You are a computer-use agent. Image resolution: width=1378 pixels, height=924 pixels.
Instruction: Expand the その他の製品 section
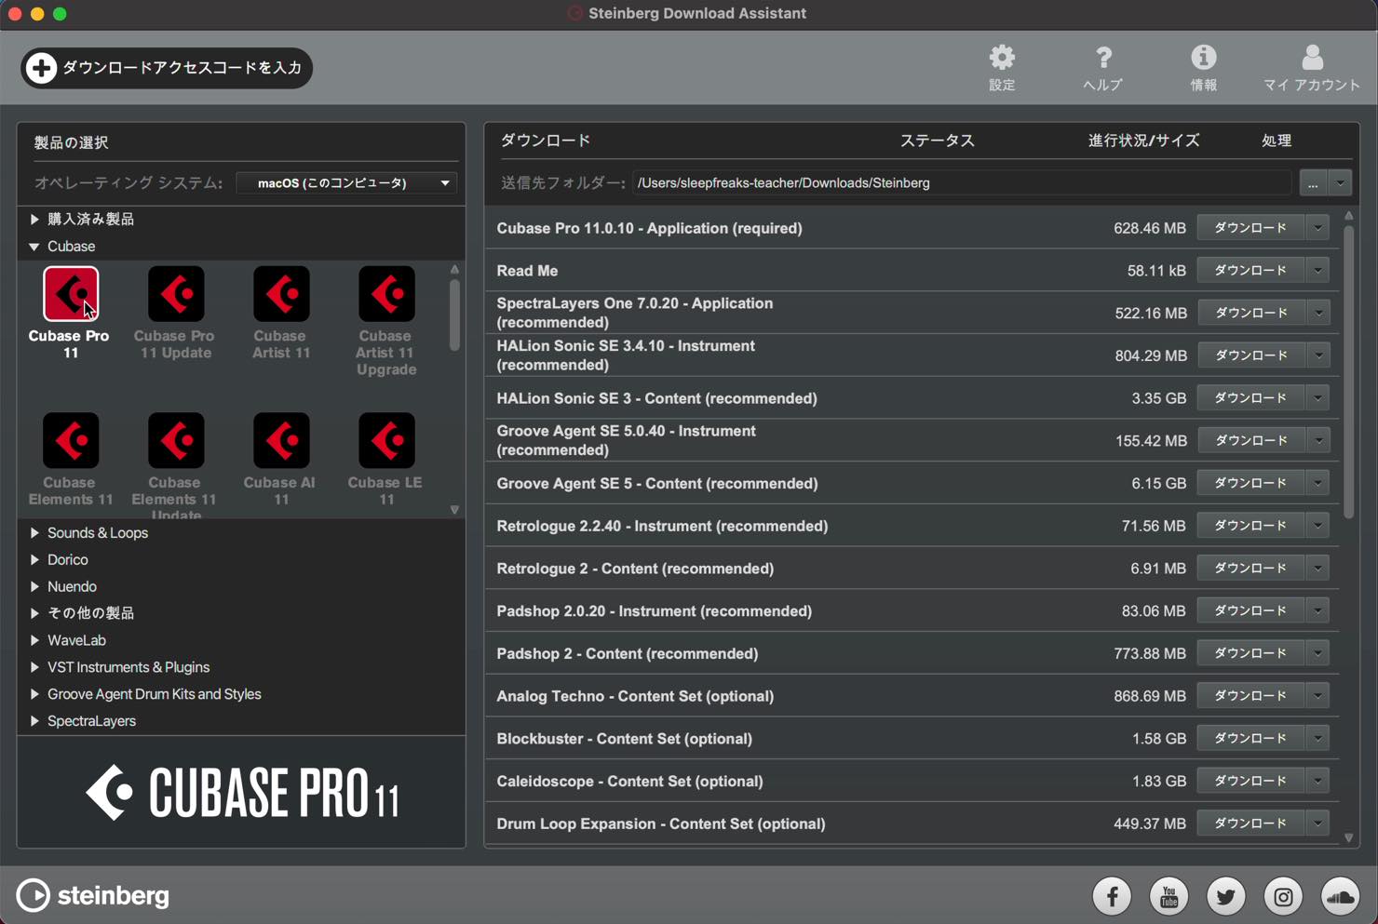coord(34,613)
